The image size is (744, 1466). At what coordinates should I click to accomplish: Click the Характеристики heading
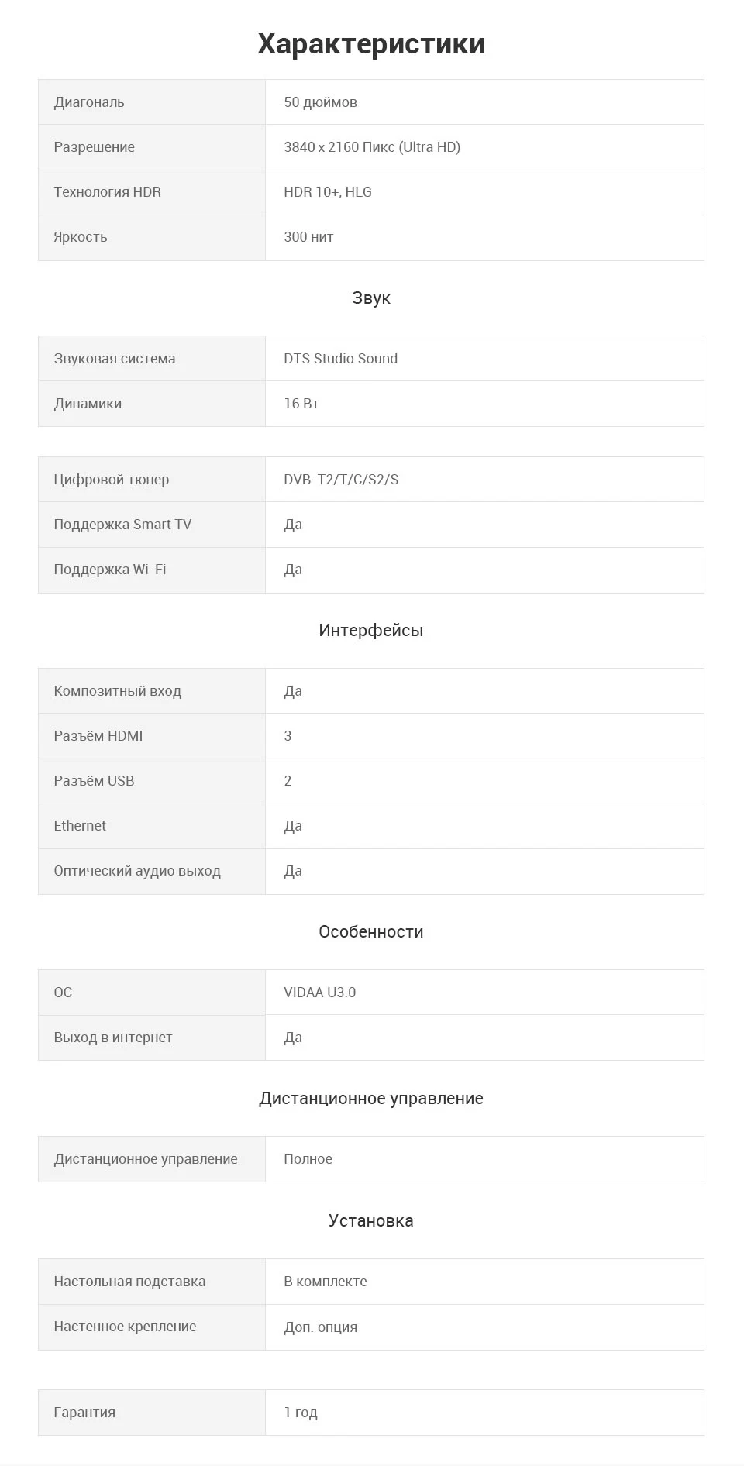click(371, 44)
